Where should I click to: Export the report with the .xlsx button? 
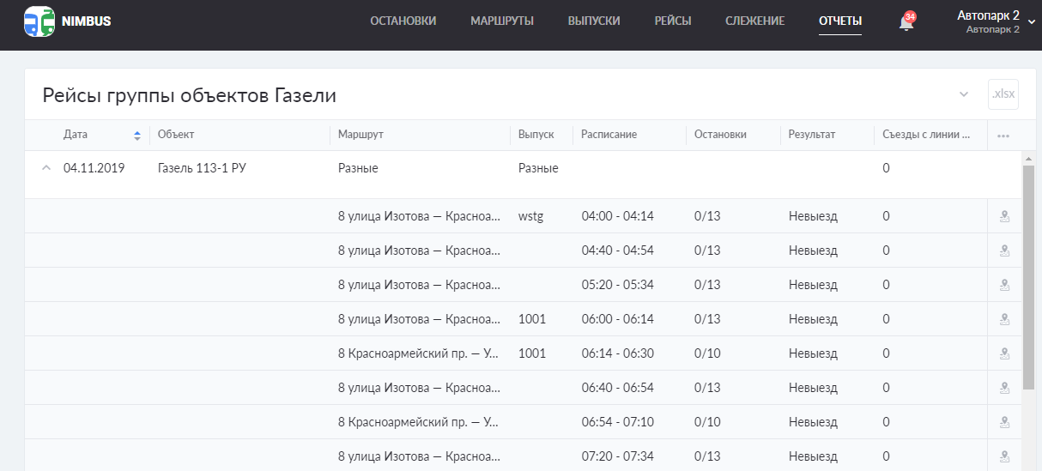click(x=1003, y=94)
